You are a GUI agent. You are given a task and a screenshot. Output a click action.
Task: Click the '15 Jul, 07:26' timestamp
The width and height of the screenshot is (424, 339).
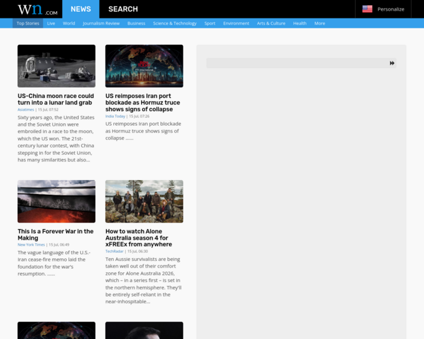139,117
